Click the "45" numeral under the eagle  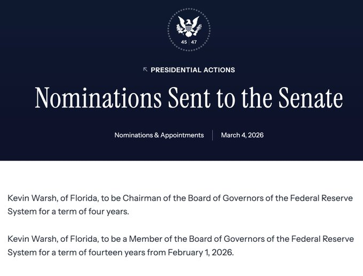click(x=184, y=41)
